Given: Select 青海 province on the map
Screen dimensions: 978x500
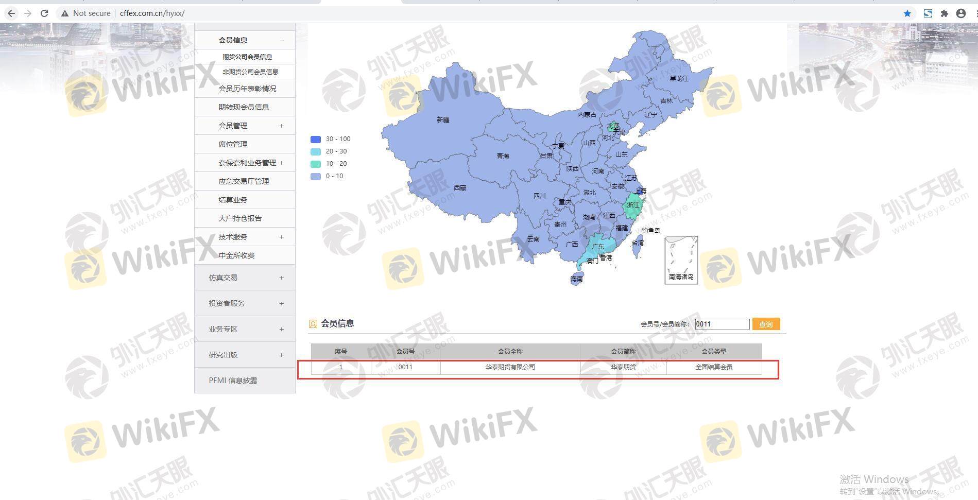Looking at the screenshot, I should [x=503, y=156].
